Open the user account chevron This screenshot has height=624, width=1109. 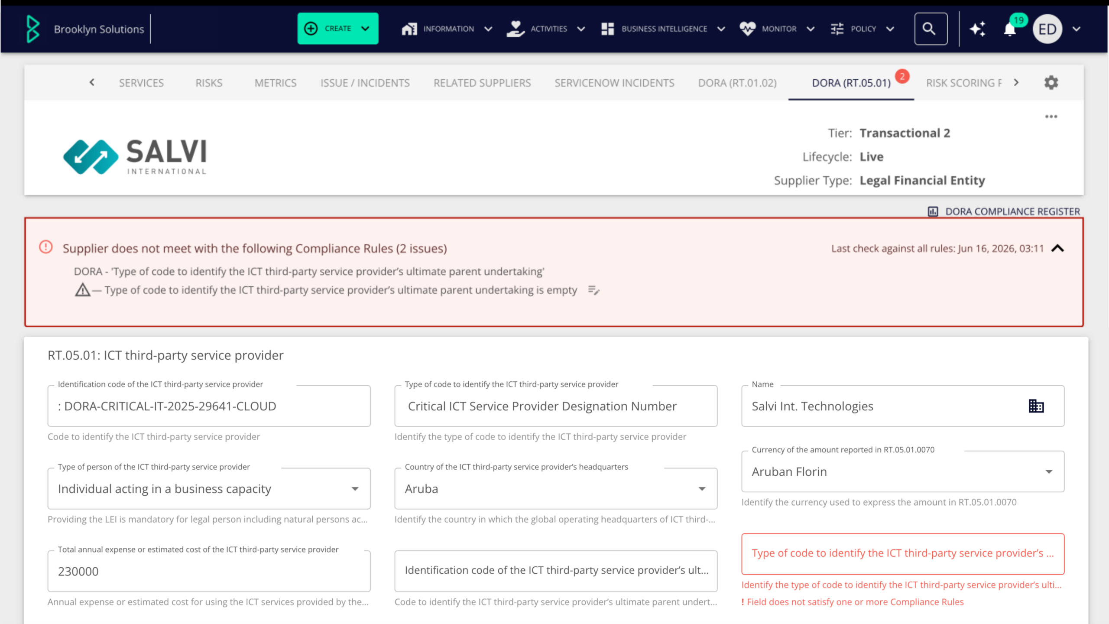click(x=1077, y=29)
